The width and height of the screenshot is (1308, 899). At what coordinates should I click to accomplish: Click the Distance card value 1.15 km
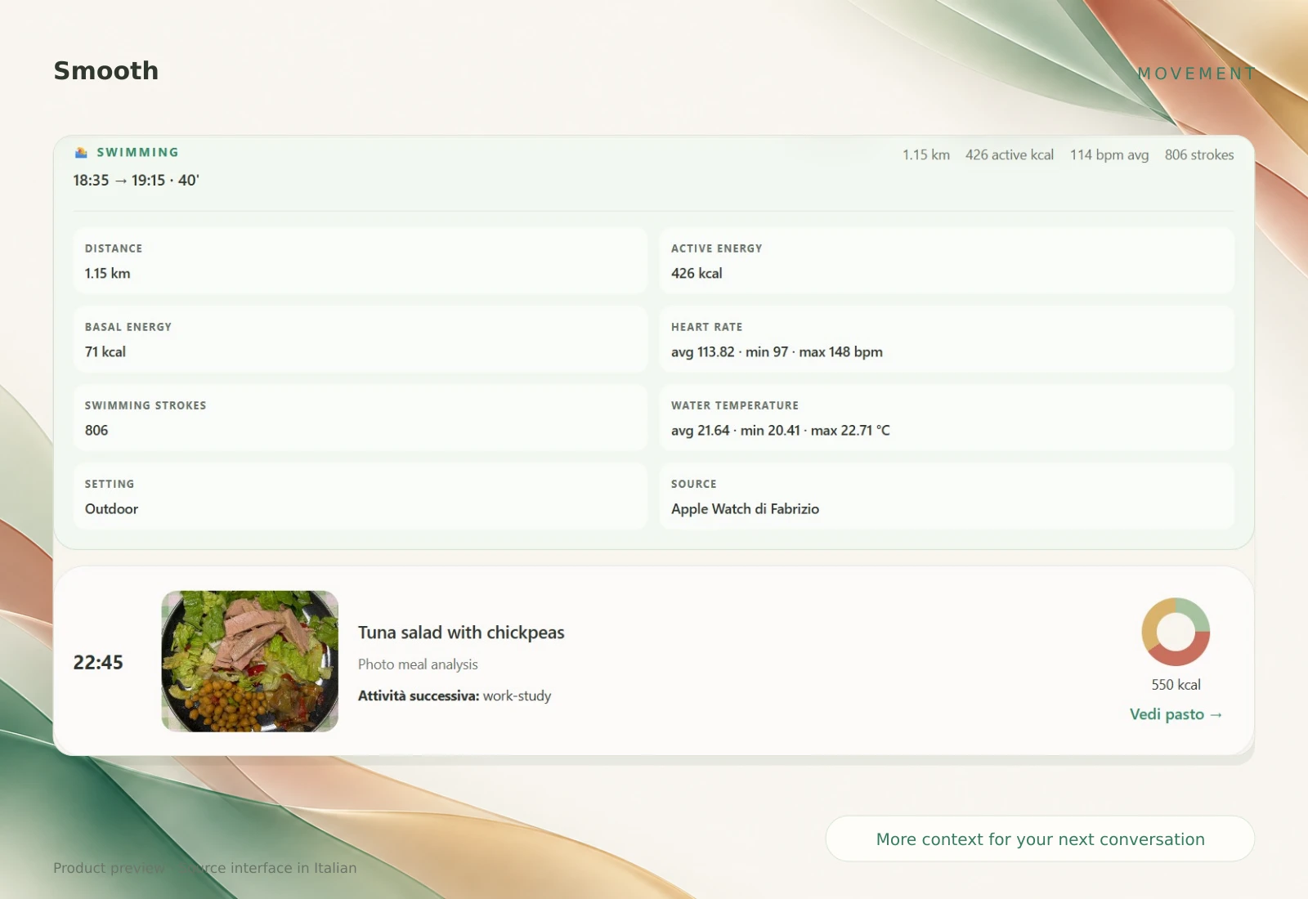pos(108,274)
